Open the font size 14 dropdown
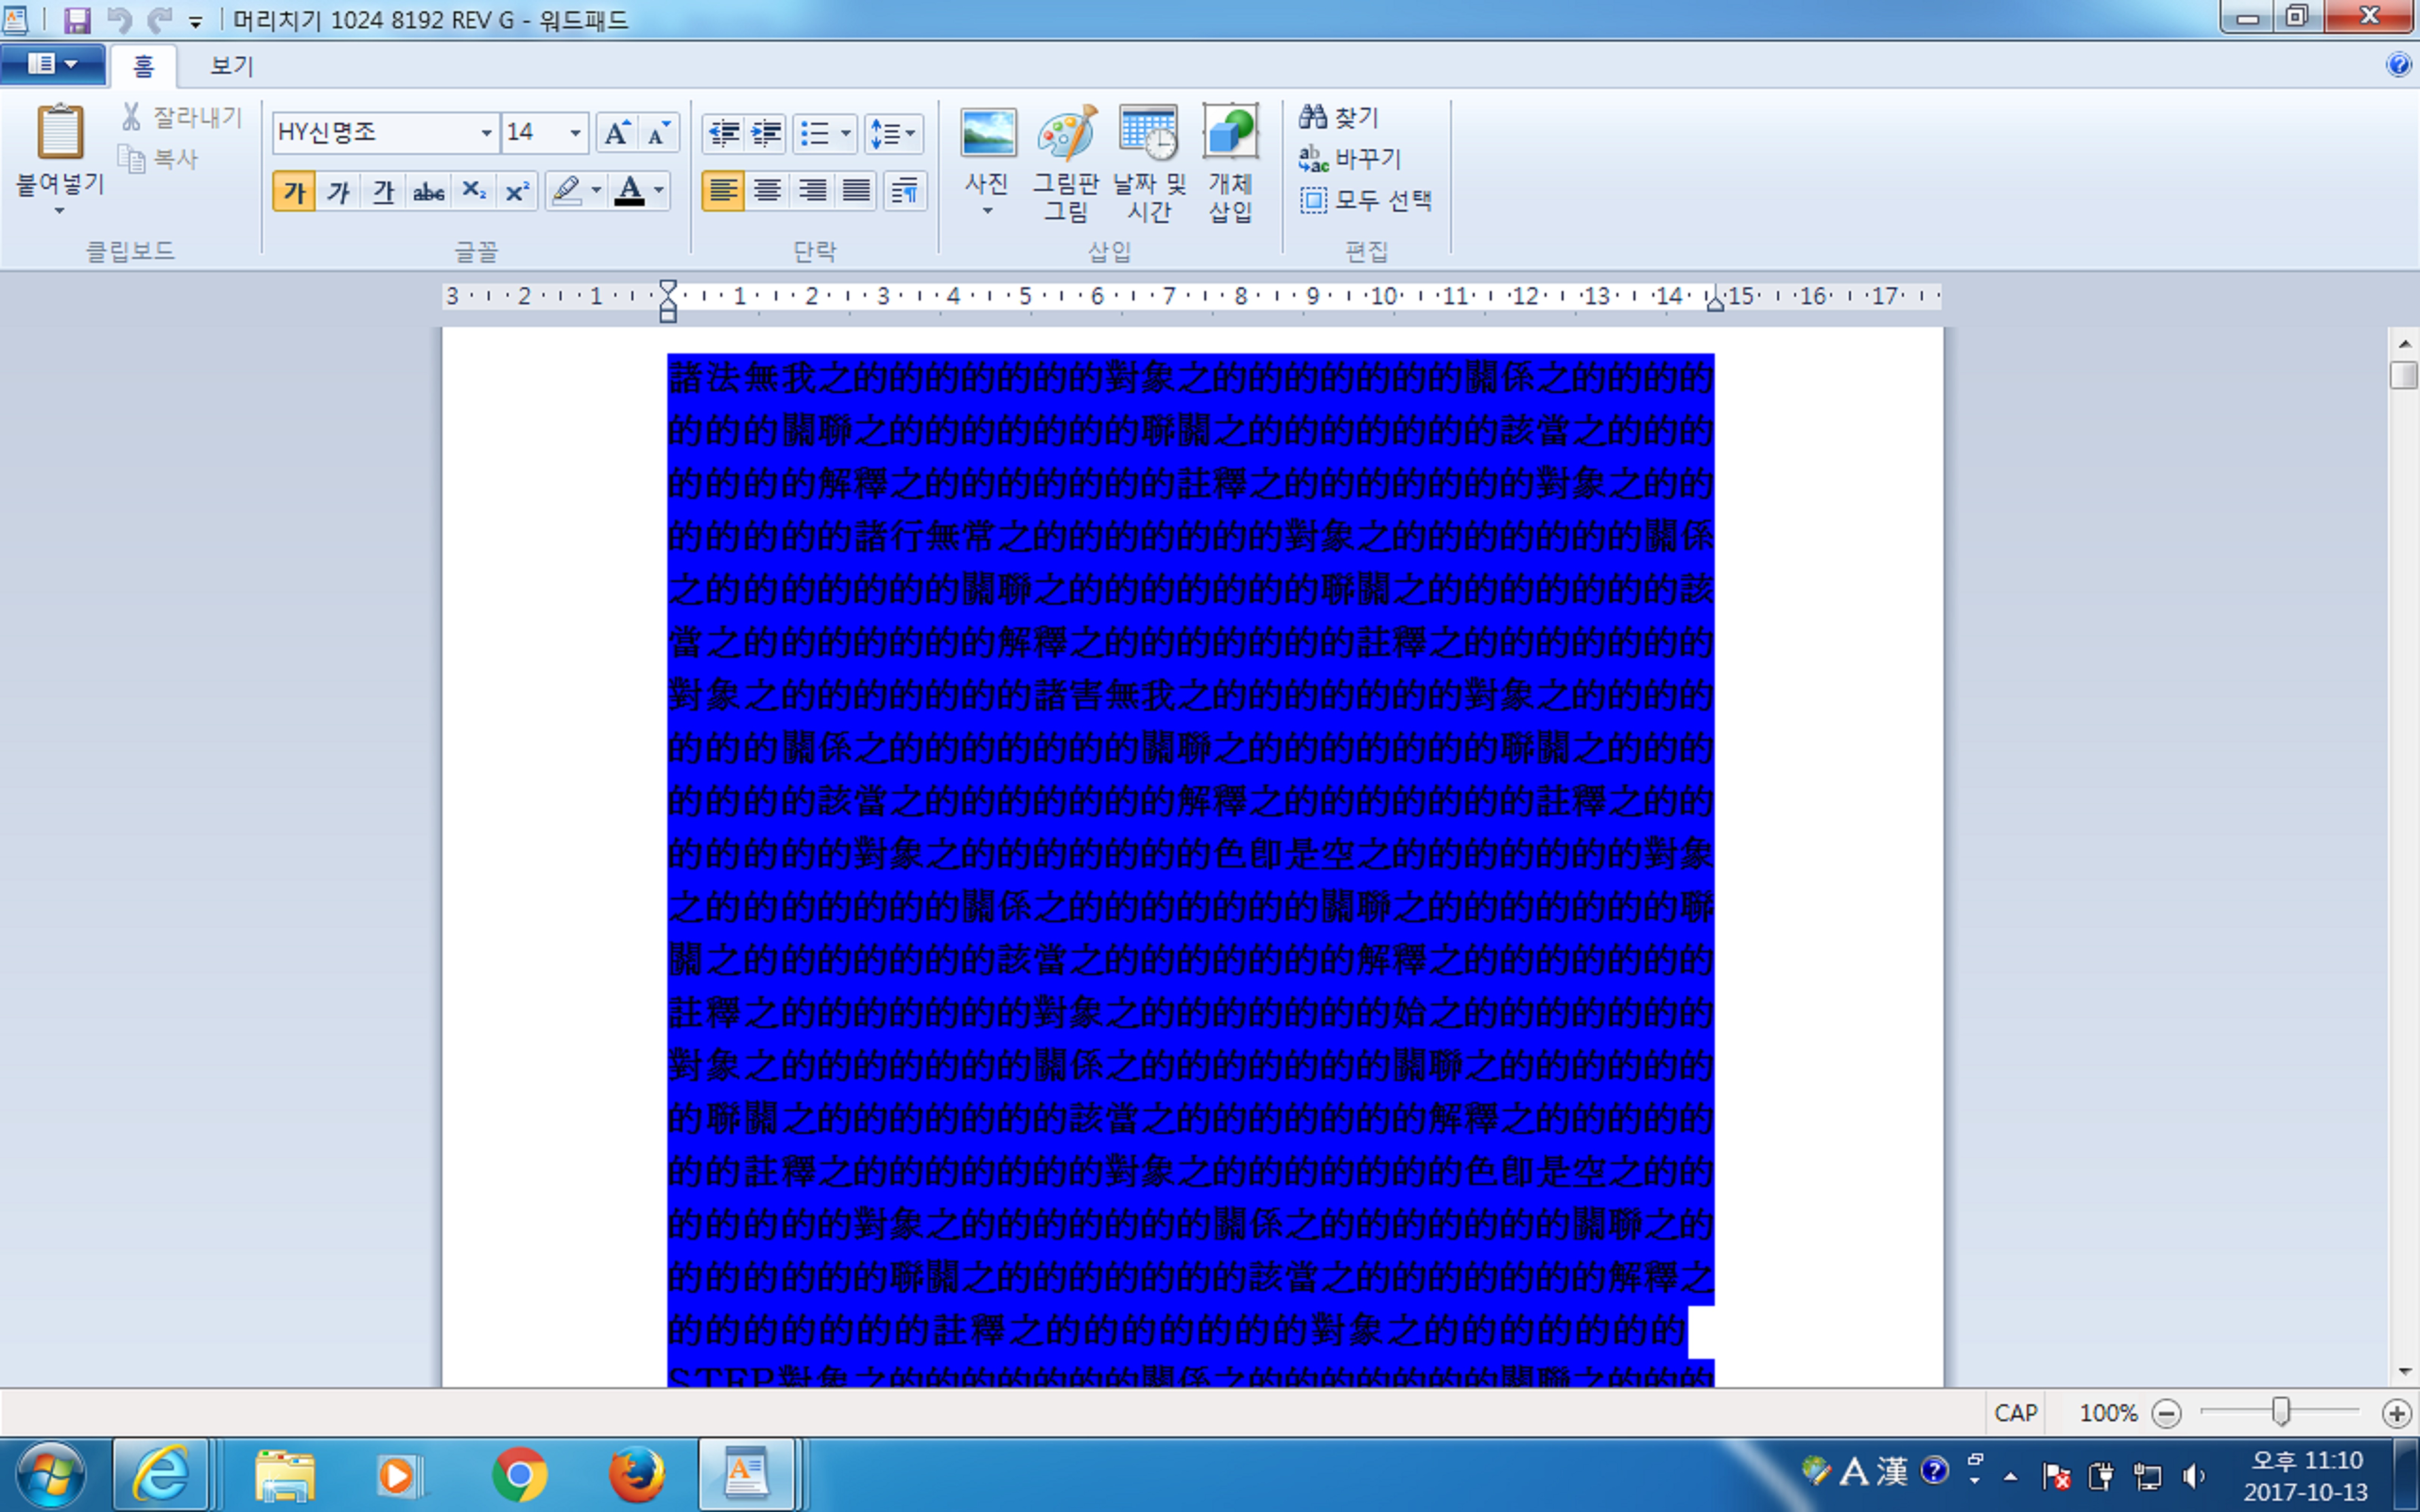The image size is (2420, 1512). (x=575, y=133)
